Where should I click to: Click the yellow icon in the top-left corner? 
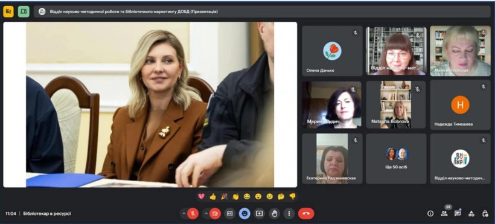tap(8, 11)
